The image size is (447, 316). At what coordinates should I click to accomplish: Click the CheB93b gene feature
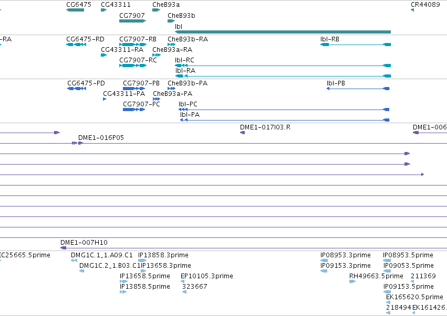171,21
